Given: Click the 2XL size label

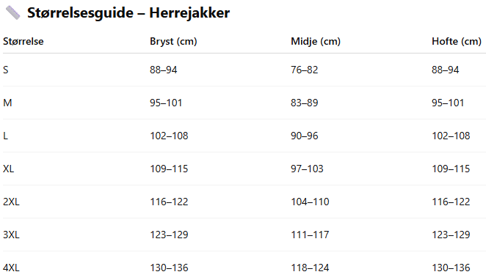Looking at the screenshot, I should [11, 202].
